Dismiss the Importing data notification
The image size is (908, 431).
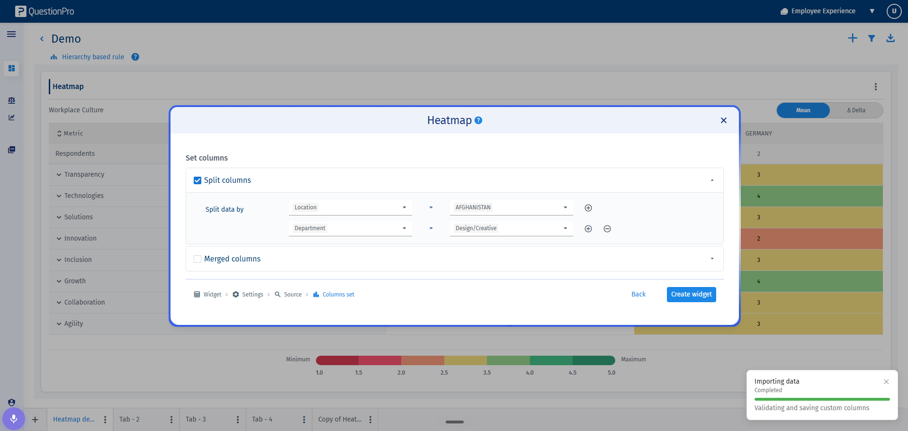pos(886,382)
